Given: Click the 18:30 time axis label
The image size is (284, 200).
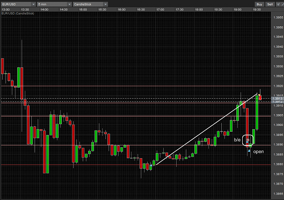Looking at the screenshot, I should coord(218,10).
